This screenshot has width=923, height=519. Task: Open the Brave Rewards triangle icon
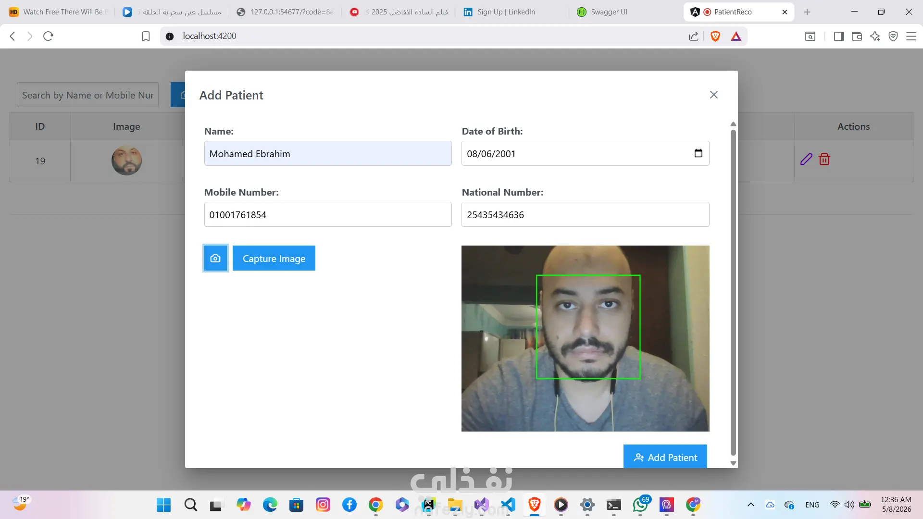[x=736, y=36]
